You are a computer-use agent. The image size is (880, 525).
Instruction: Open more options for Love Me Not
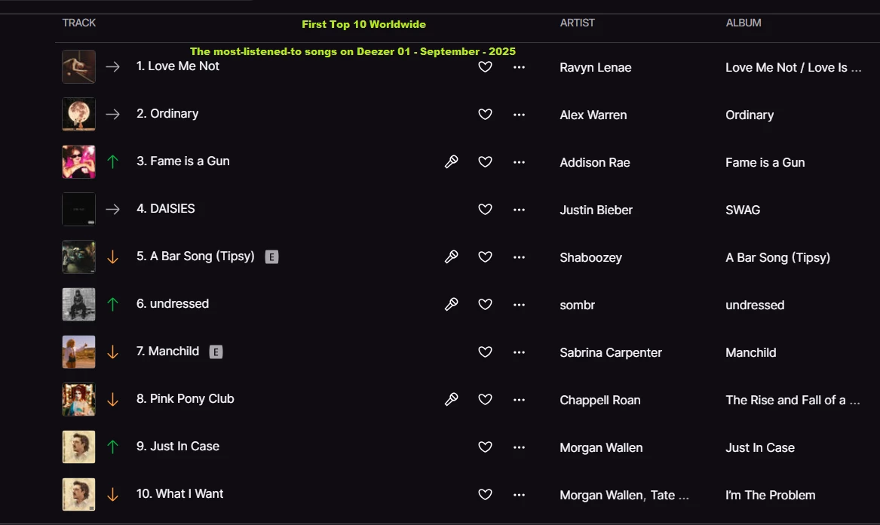click(x=519, y=67)
